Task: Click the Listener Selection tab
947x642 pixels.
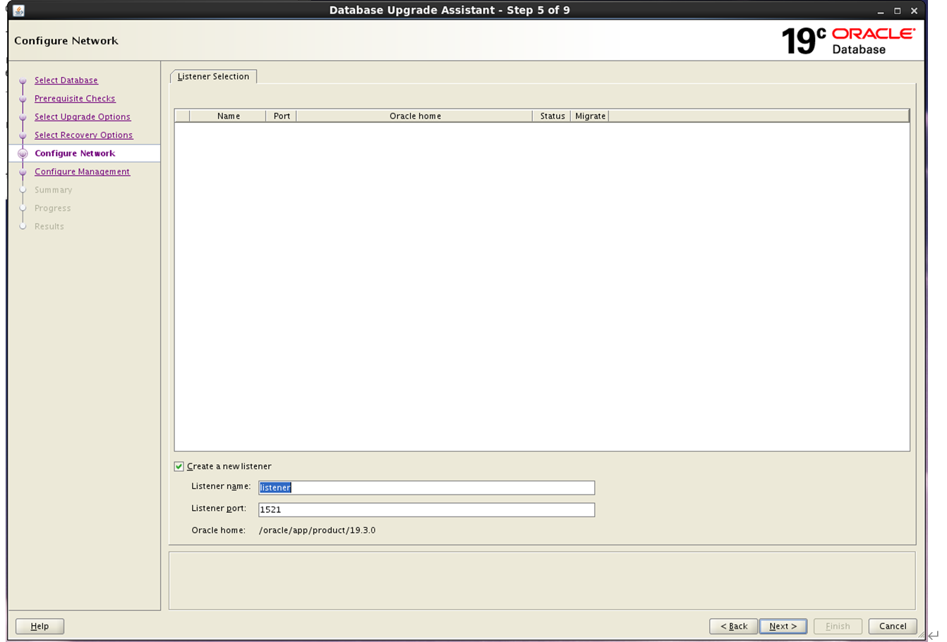Action: tap(213, 76)
